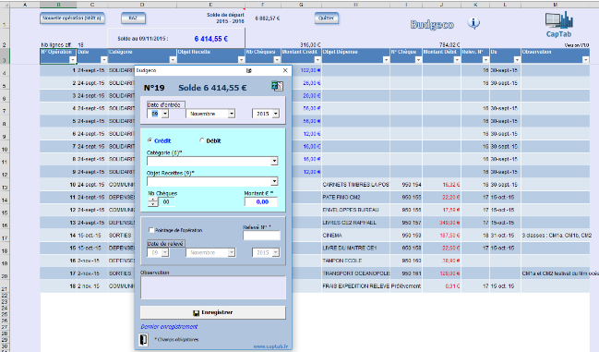Image resolution: width=599 pixels, height=352 pixels.
Task: Open the Montant Crédit column filter arrow
Action: click(x=317, y=60)
